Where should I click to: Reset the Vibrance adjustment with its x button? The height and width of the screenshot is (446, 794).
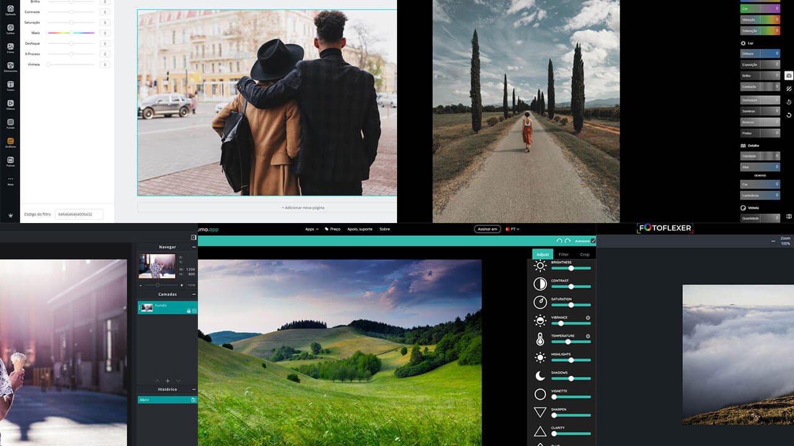pyautogui.click(x=588, y=318)
